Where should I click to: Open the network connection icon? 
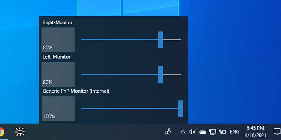click(x=212, y=132)
